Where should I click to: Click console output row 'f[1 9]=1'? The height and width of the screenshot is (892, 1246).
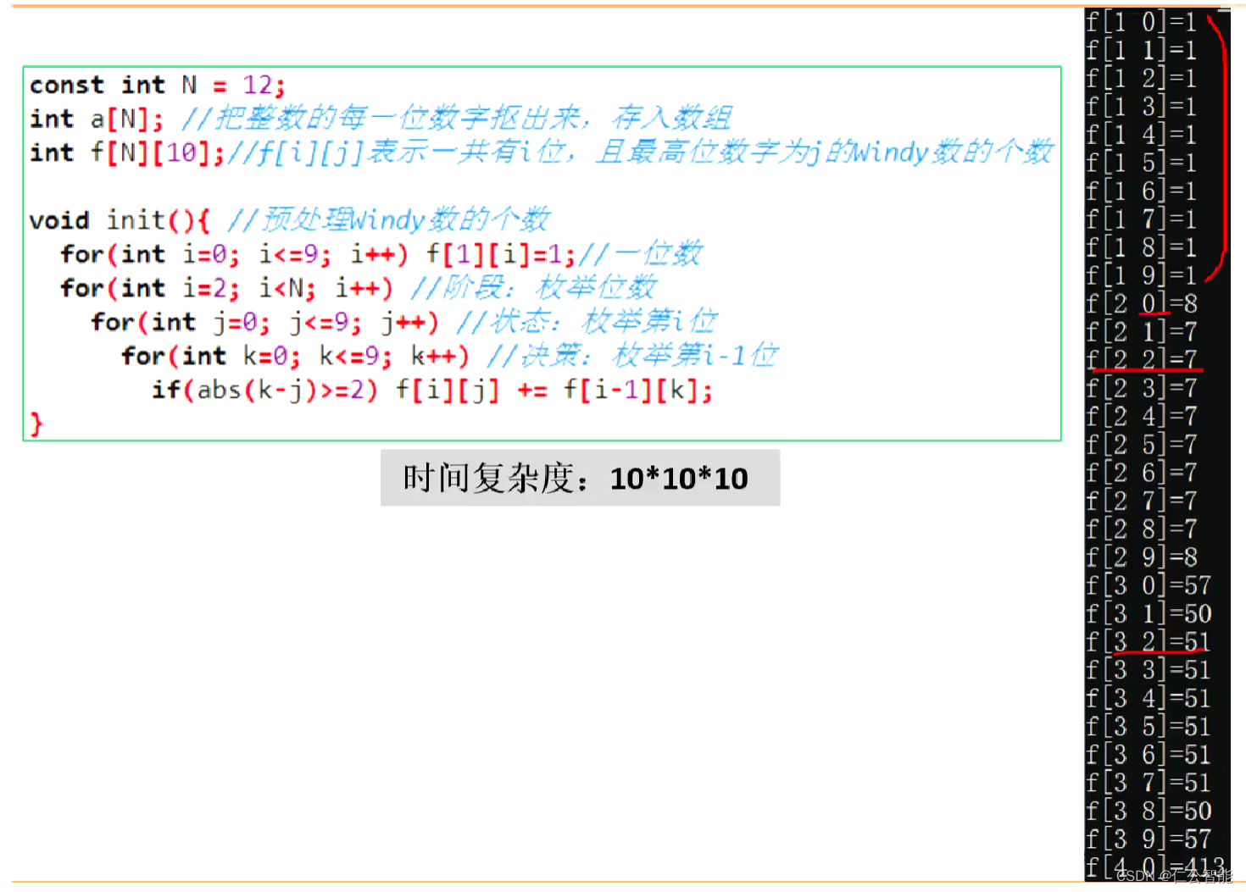coord(1142,275)
